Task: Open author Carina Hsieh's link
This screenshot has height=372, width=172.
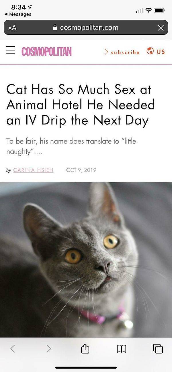Action: (33, 170)
